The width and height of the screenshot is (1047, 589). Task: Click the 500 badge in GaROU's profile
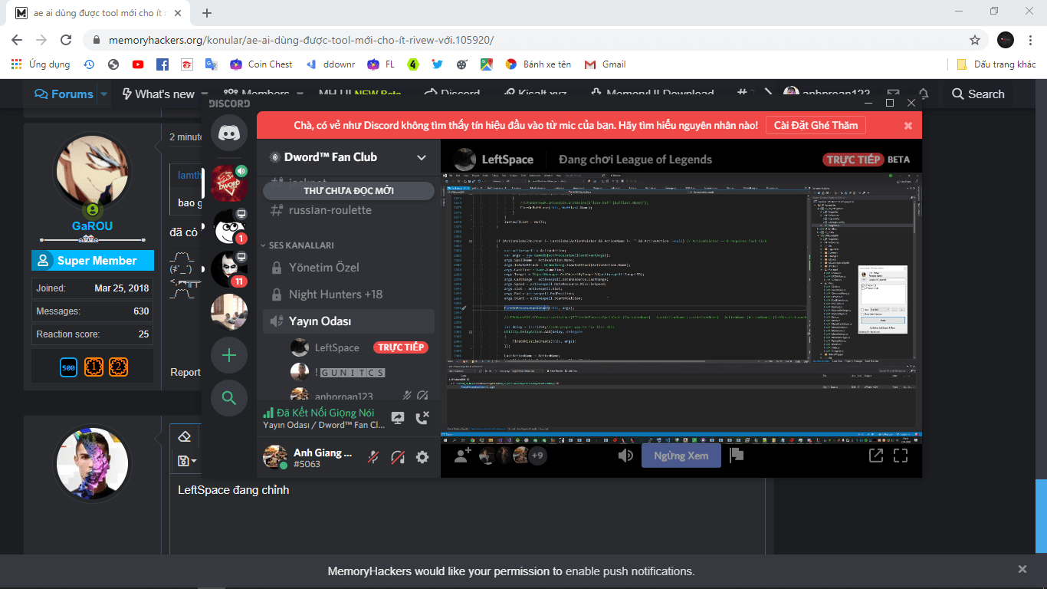pos(68,367)
